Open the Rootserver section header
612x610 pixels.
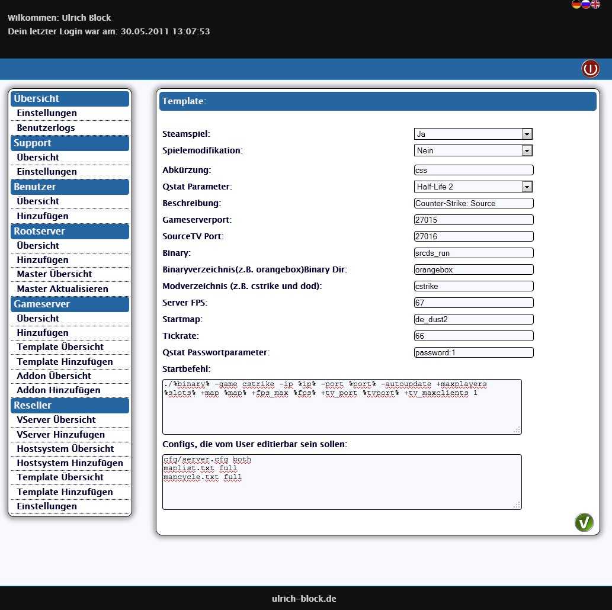coord(70,231)
